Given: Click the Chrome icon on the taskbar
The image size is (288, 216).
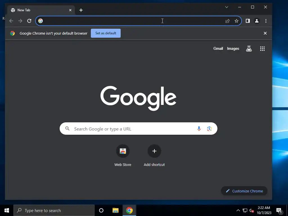Looking at the screenshot, I should point(129,210).
